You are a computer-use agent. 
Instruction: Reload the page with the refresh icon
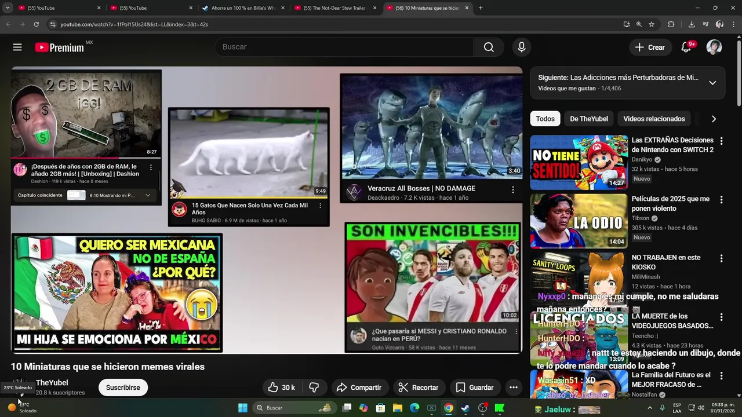pos(36,24)
